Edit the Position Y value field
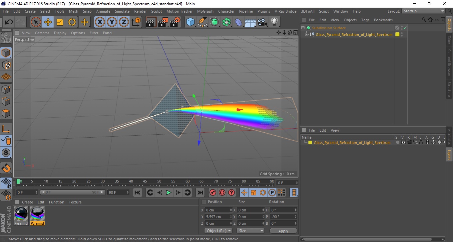Screen dimensions: 453x242 coord(217,217)
